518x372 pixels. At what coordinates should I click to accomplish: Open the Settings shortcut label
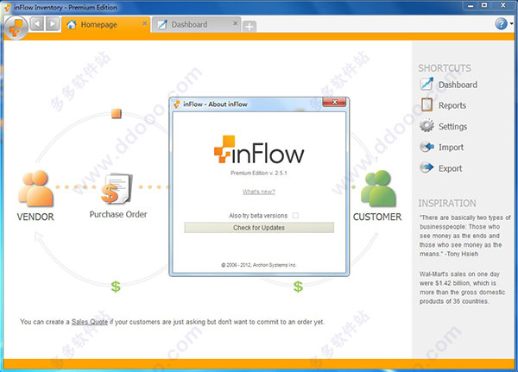[x=453, y=127]
